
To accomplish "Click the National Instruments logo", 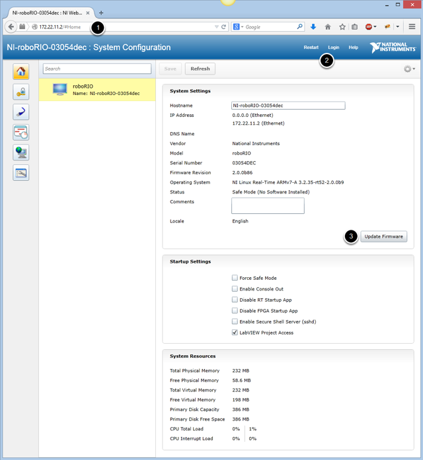I will [x=393, y=48].
